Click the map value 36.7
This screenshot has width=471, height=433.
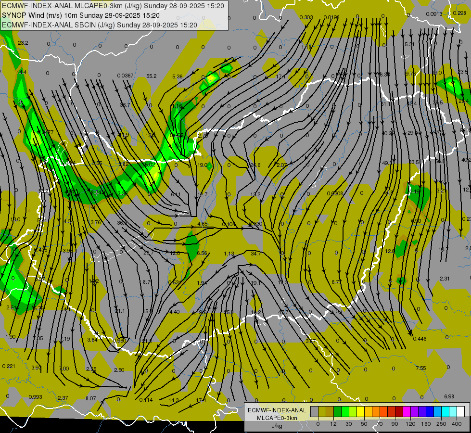tap(125, 105)
